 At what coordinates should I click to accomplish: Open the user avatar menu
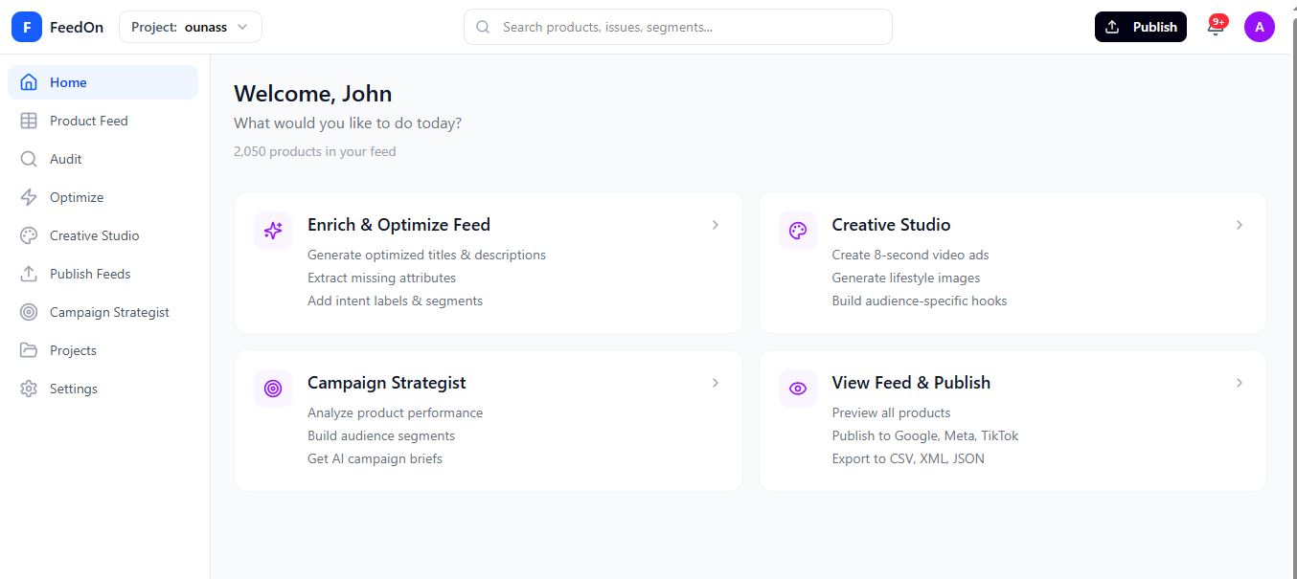point(1259,27)
